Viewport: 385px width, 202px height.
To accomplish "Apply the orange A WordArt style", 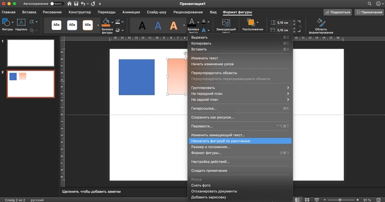I will [174, 25].
